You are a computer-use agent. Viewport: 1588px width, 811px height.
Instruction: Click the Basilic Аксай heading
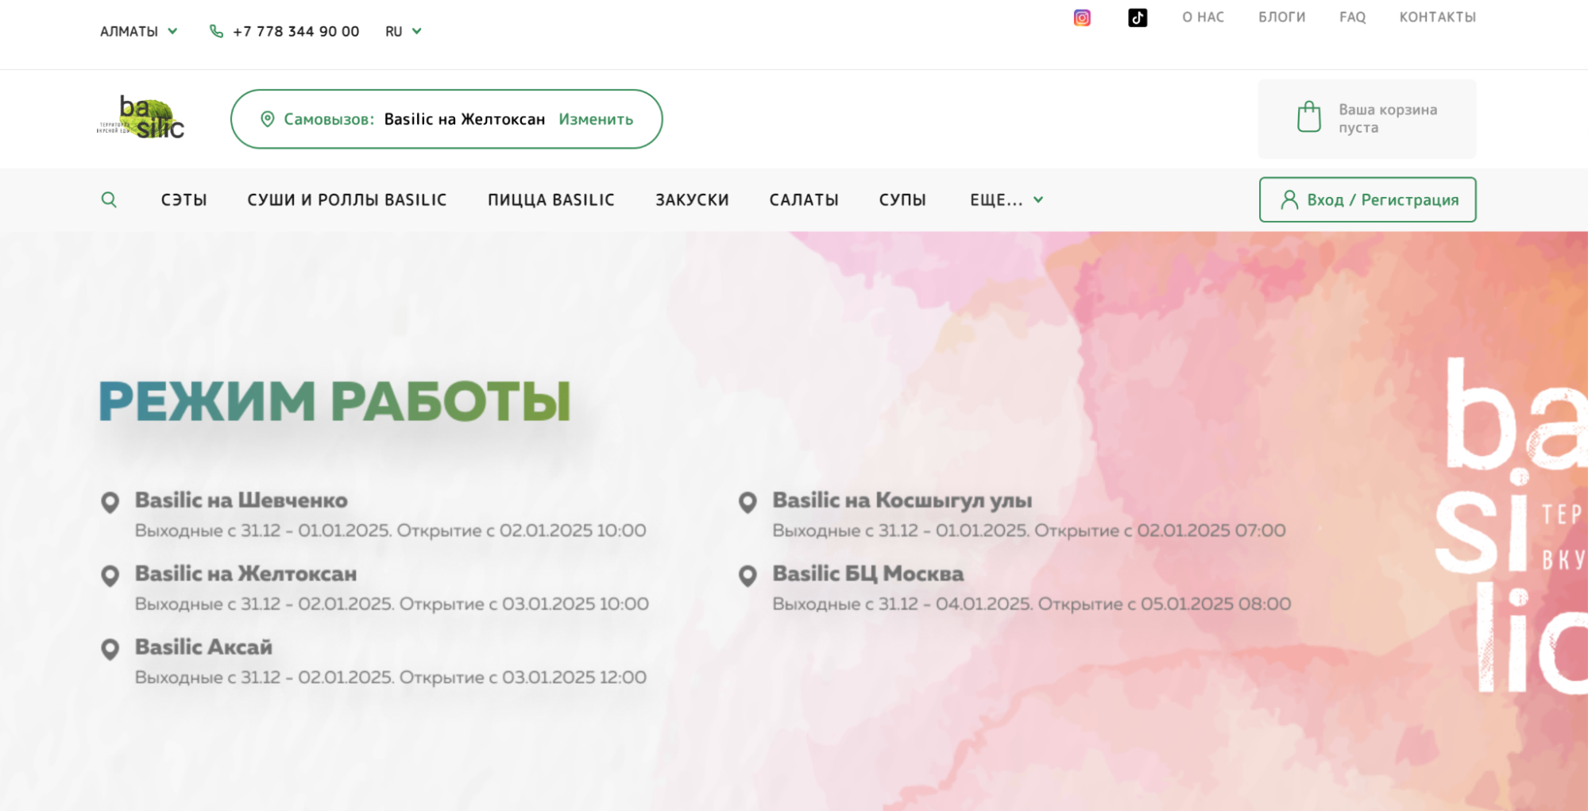click(x=203, y=647)
